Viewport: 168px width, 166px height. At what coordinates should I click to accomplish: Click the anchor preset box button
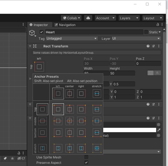point(39,67)
